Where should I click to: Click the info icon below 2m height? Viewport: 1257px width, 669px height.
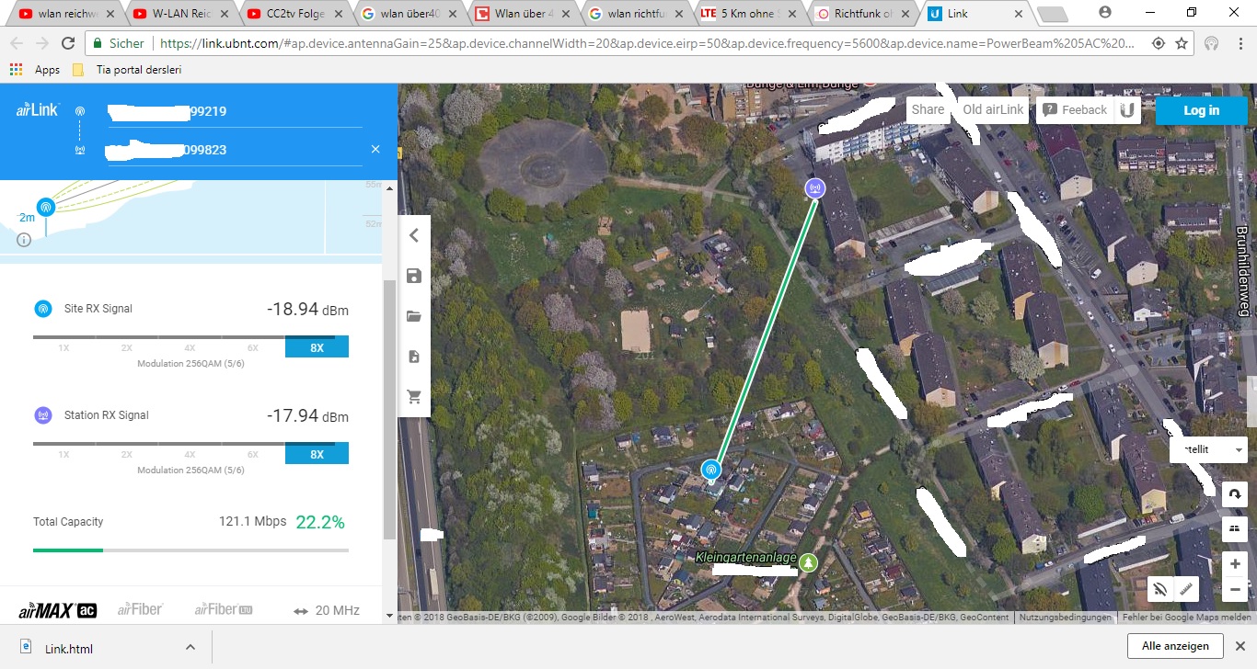point(24,240)
